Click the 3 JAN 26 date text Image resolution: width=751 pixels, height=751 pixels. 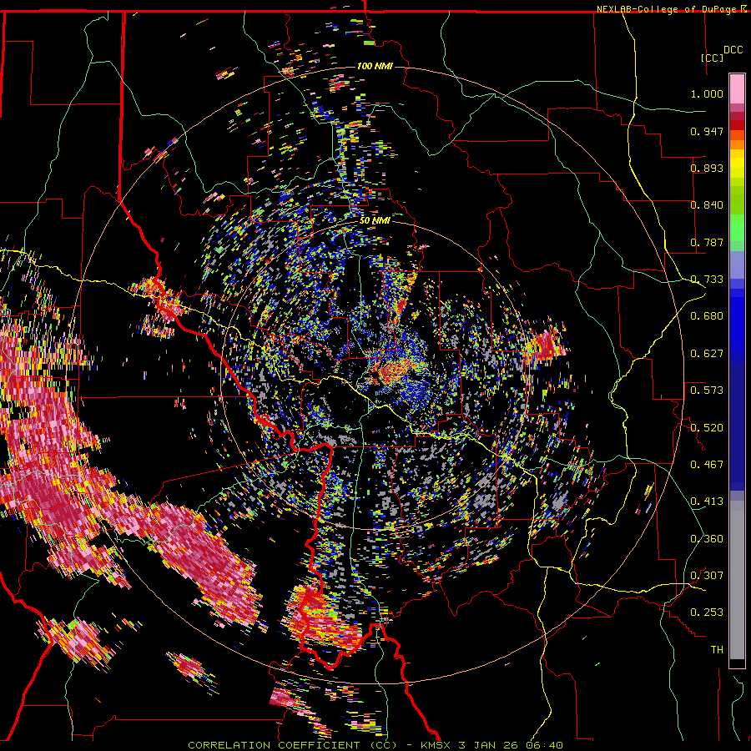pos(488,745)
